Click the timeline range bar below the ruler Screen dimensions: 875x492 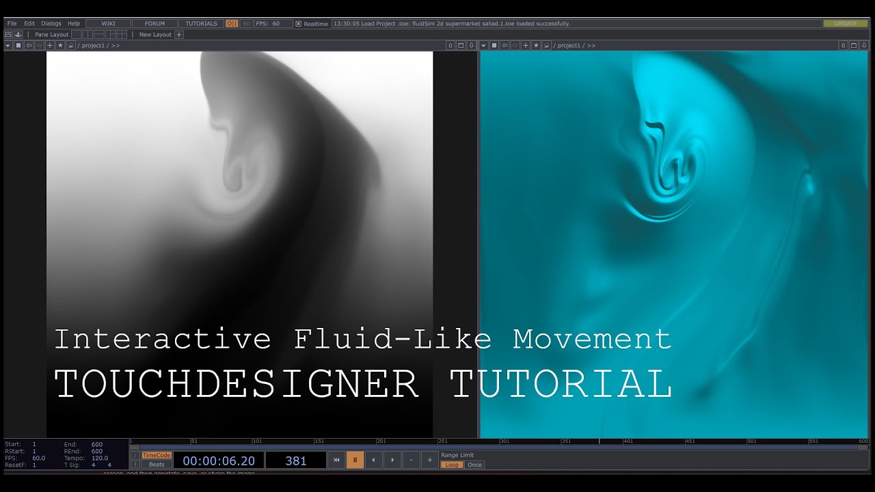coord(499,448)
